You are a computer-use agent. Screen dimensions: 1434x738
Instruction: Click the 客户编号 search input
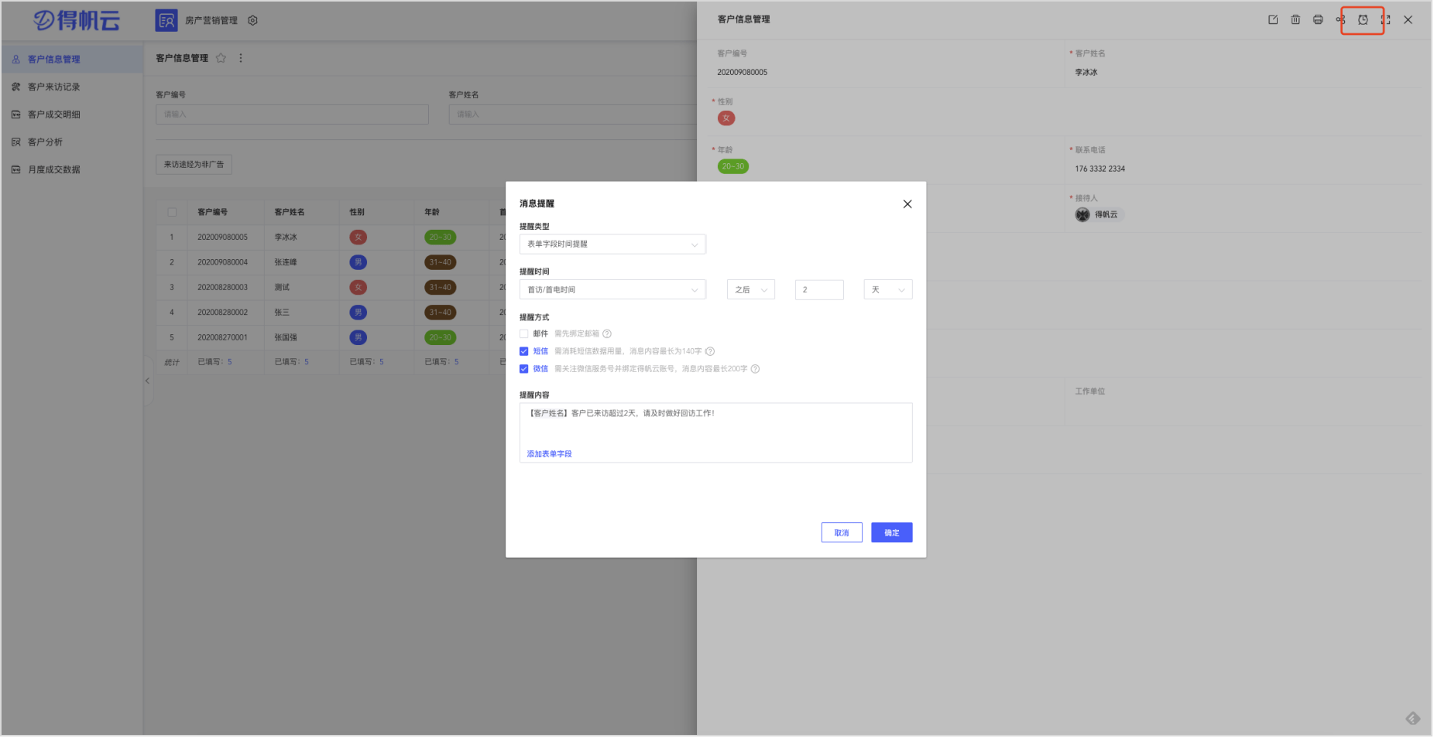[293, 114]
